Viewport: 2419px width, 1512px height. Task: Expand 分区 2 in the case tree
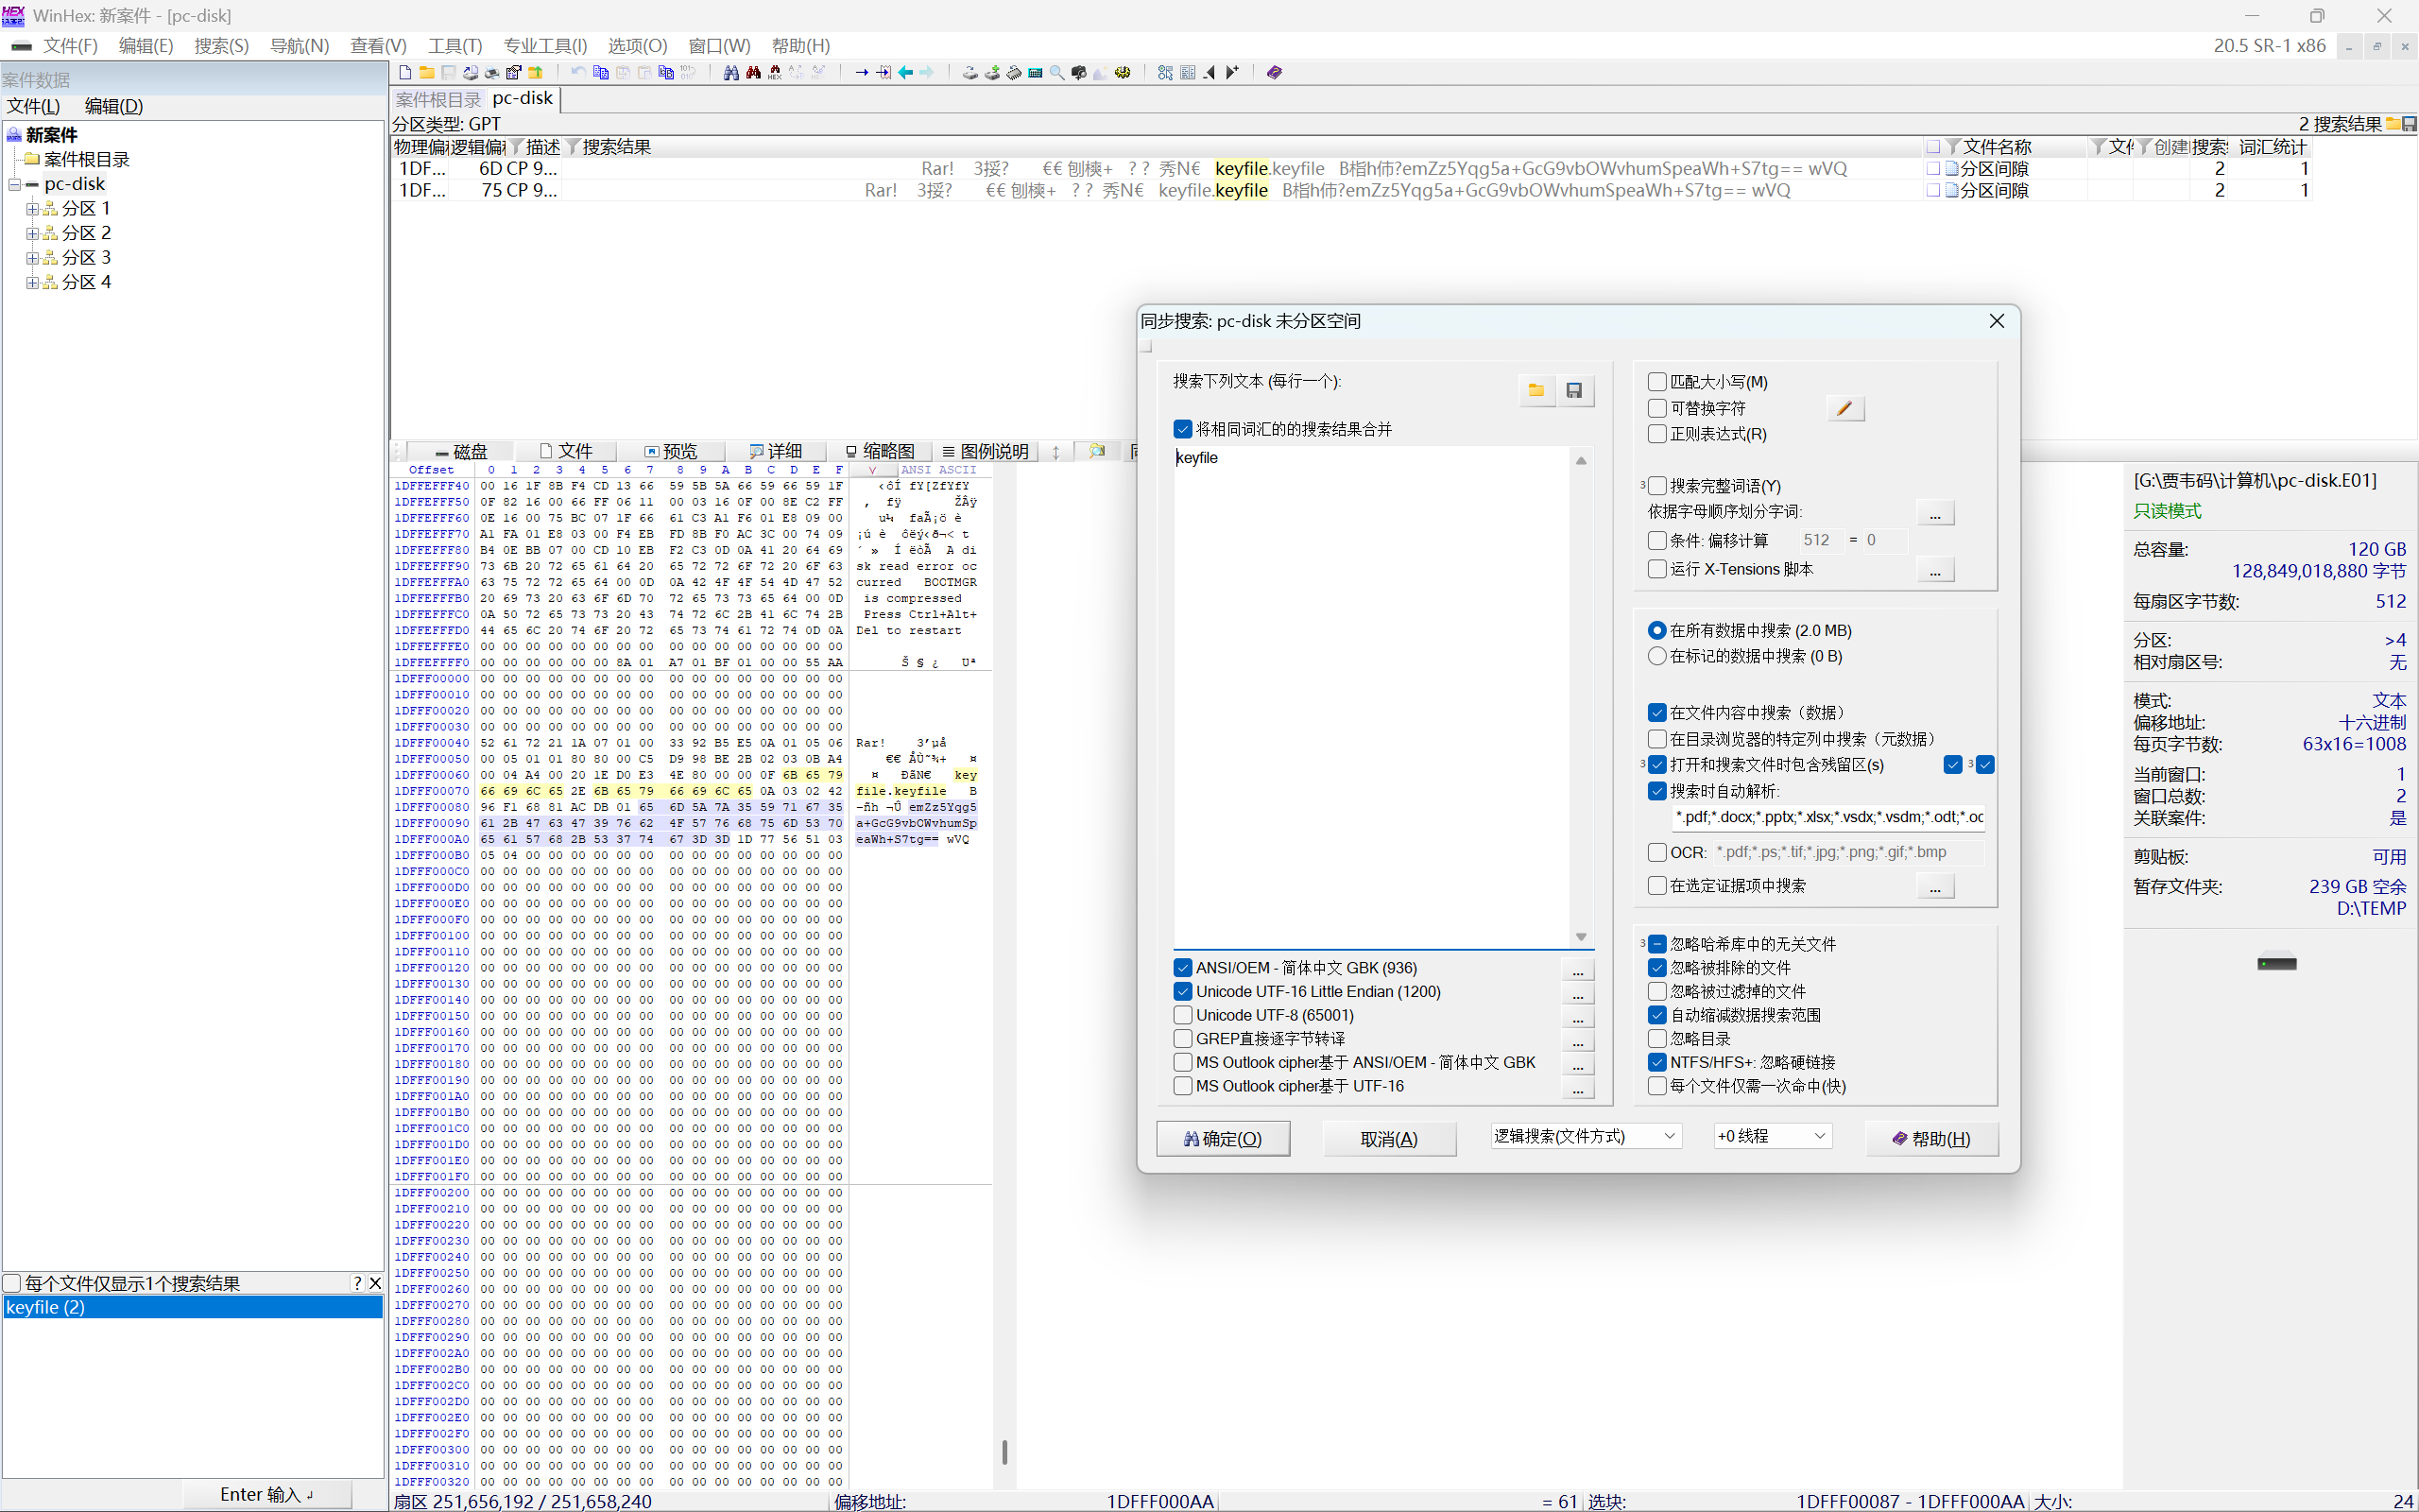32,233
